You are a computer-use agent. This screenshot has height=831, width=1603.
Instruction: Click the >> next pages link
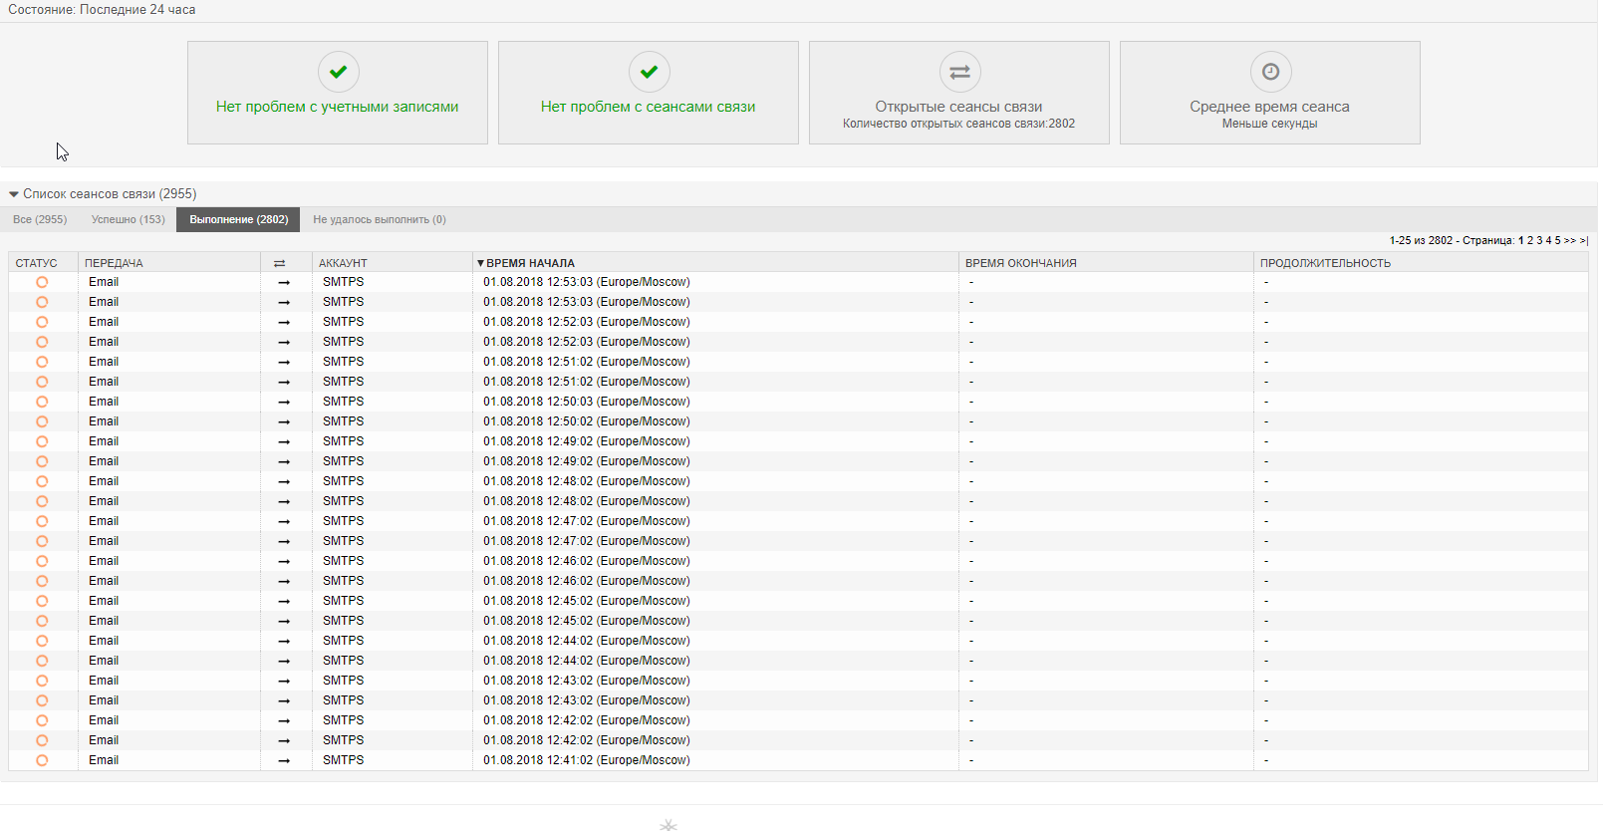coord(1570,240)
